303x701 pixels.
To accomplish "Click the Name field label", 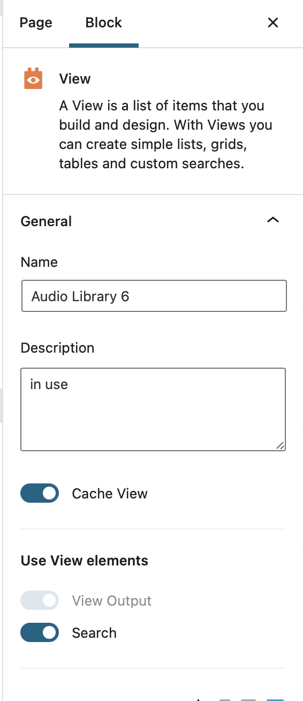I will click(x=39, y=262).
